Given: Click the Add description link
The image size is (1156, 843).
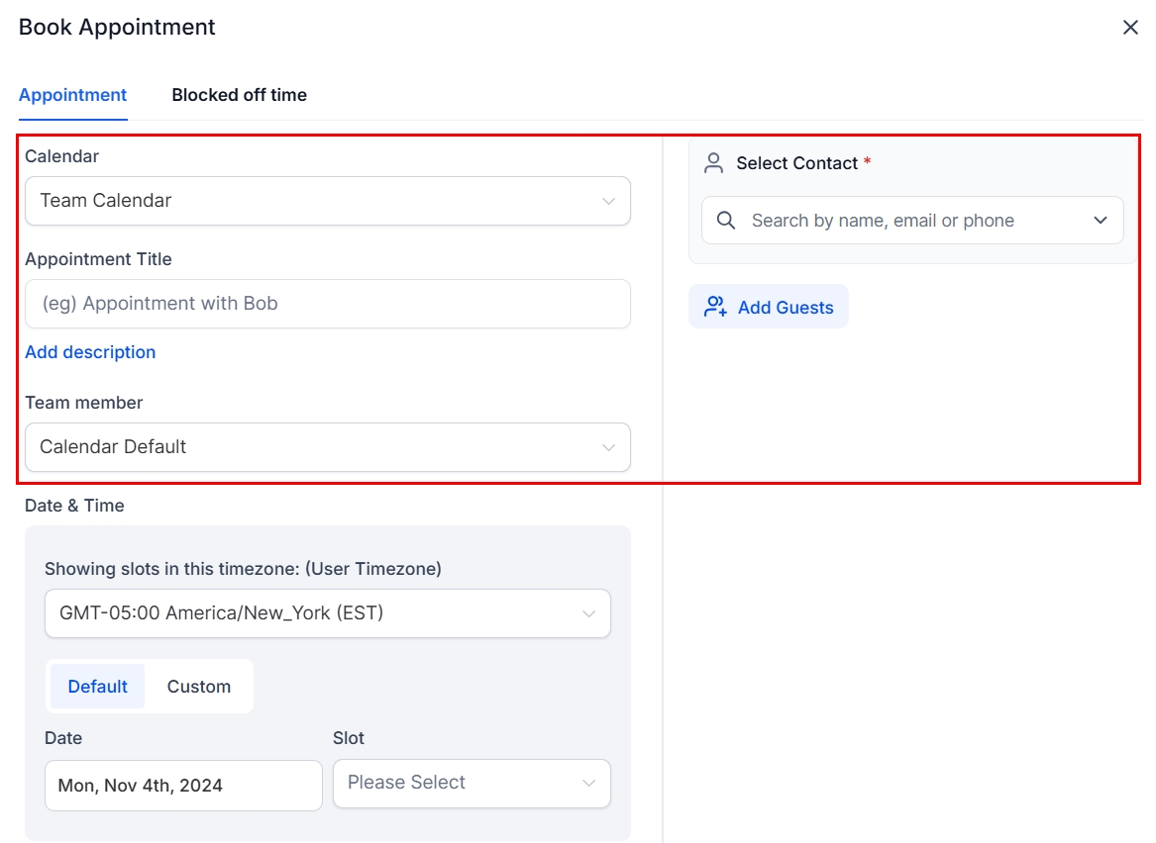Looking at the screenshot, I should (90, 352).
